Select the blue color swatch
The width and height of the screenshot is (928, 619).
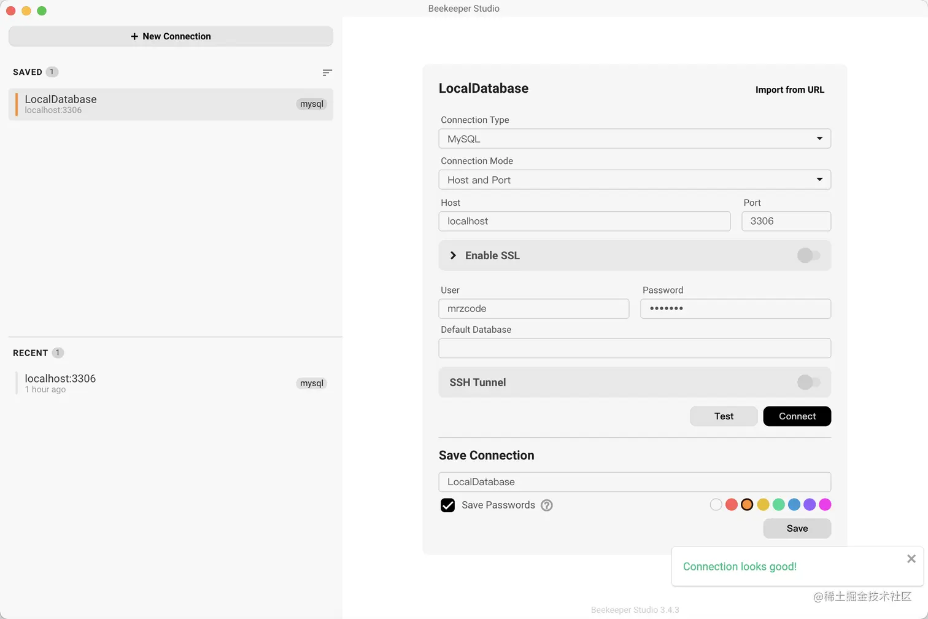pyautogui.click(x=794, y=505)
